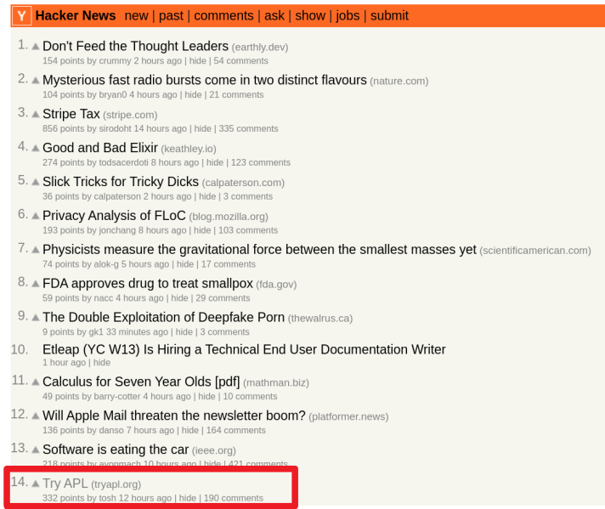This screenshot has height=509, width=605.
Task: Click the (nature.com) domain link
Action: coord(399,82)
